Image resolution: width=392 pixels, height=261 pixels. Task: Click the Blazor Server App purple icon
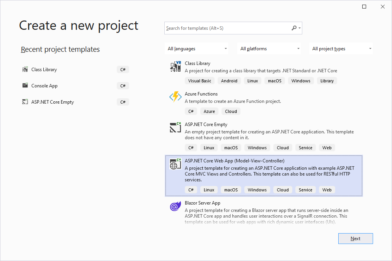176,206
